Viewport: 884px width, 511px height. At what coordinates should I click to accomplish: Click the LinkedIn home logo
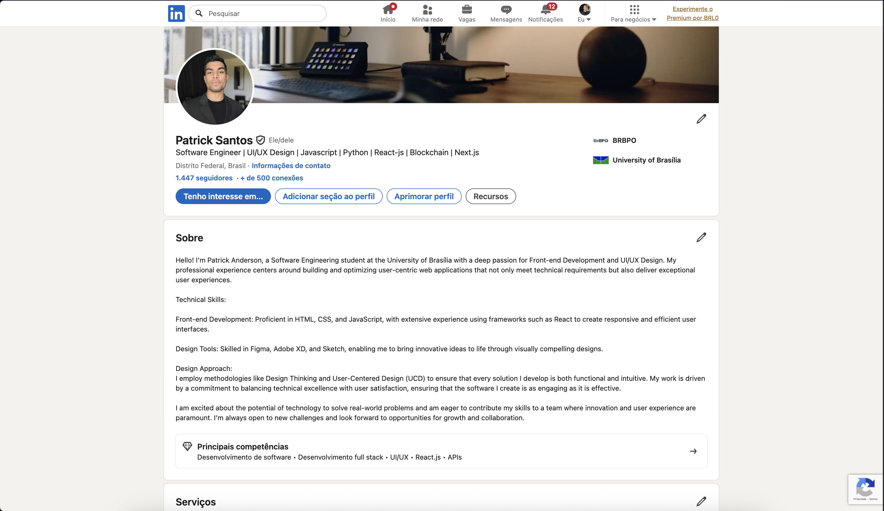pyautogui.click(x=176, y=13)
